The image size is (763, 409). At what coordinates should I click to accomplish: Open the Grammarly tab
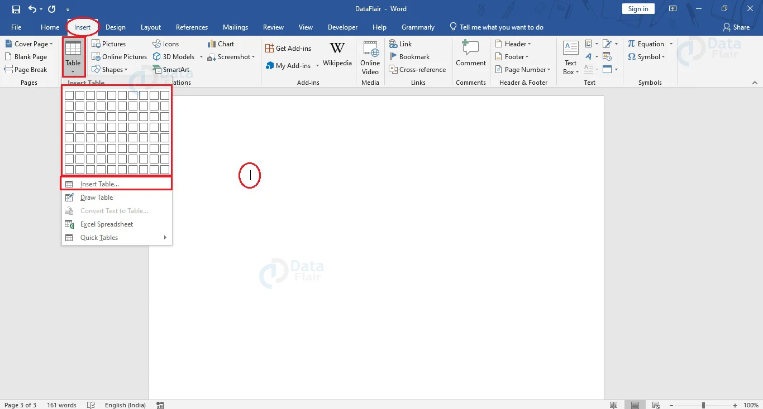418,27
